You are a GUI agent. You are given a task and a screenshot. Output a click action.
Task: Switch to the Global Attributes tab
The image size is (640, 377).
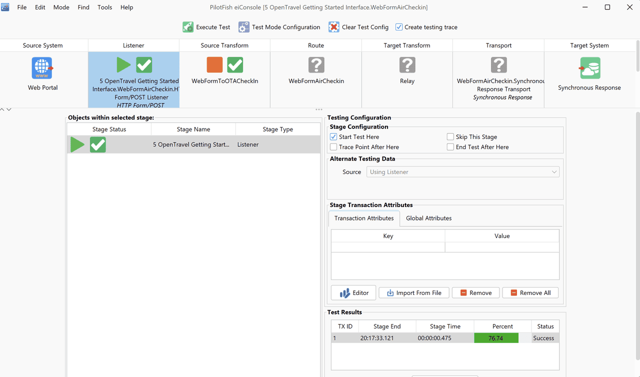[x=429, y=218]
